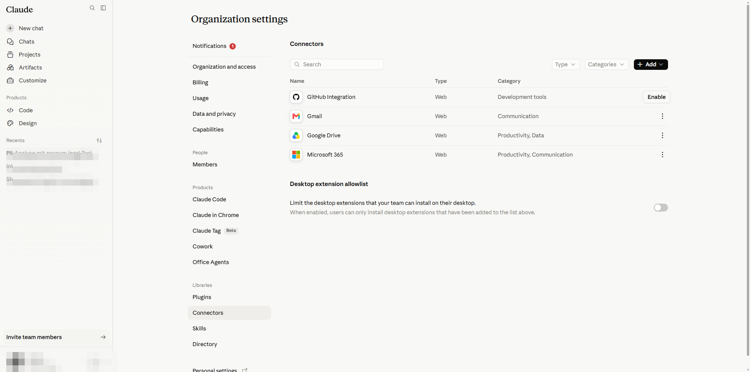The width and height of the screenshot is (750, 372).
Task: Open the Type filter dropdown
Action: (x=566, y=64)
